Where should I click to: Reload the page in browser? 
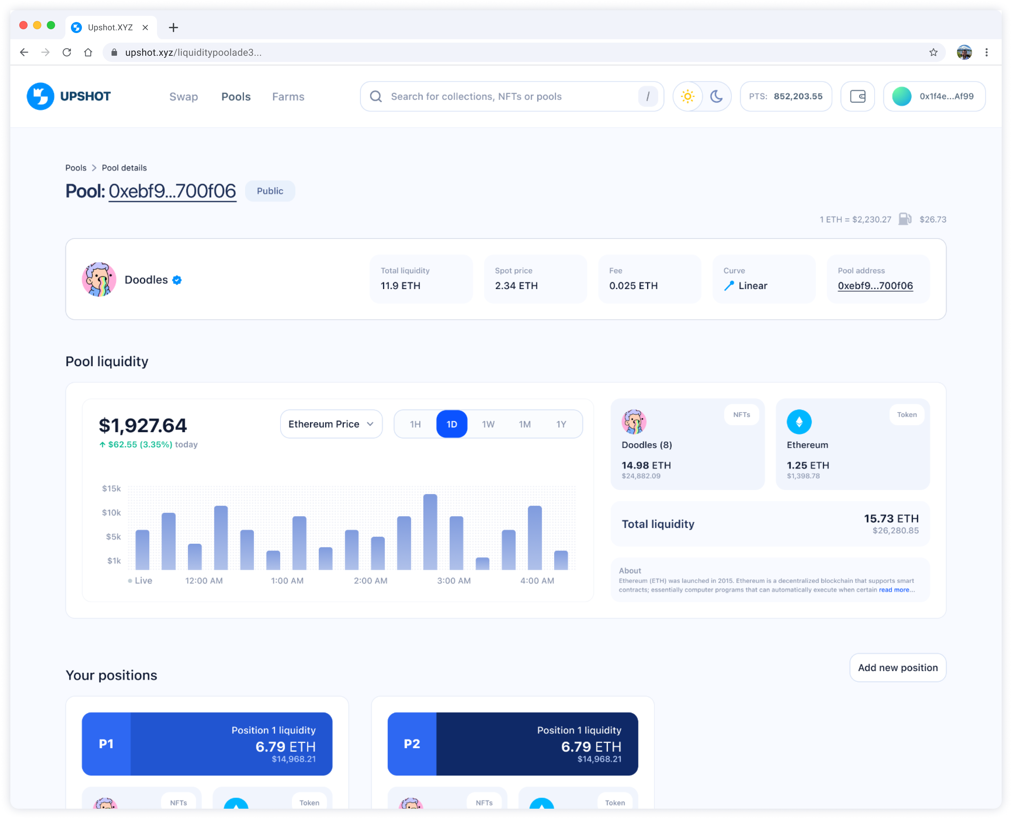coord(66,52)
